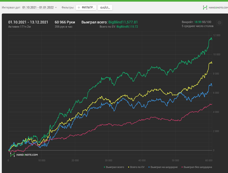This screenshot has height=173, width=228.
Task: Select the 01.10.2021 - 01.01.2022 date range
Action: (x=38, y=7)
